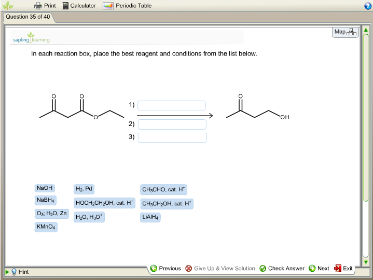Click Check Answer
Screen dimensions: 373x280
[x=282, y=269]
